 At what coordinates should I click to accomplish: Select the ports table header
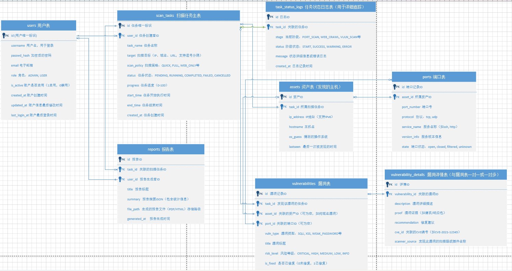(434, 77)
